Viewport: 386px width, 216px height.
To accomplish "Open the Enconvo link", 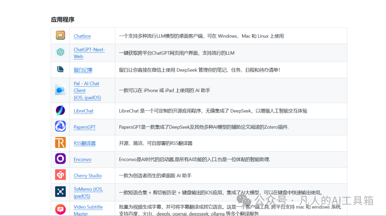I will 83,160.
